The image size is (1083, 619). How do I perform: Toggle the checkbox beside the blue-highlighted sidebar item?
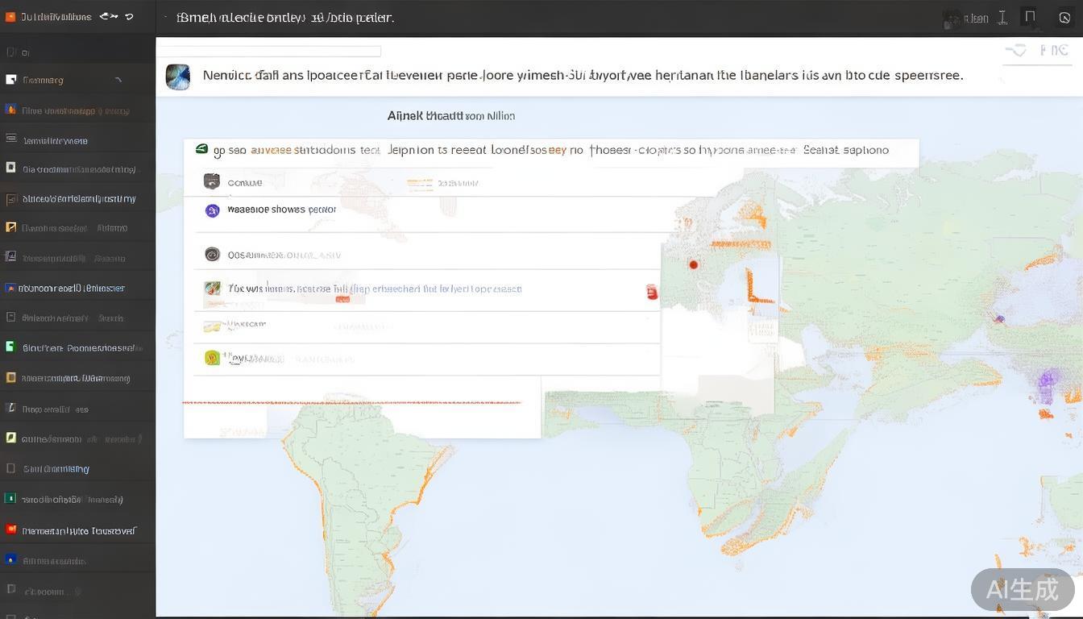10,288
